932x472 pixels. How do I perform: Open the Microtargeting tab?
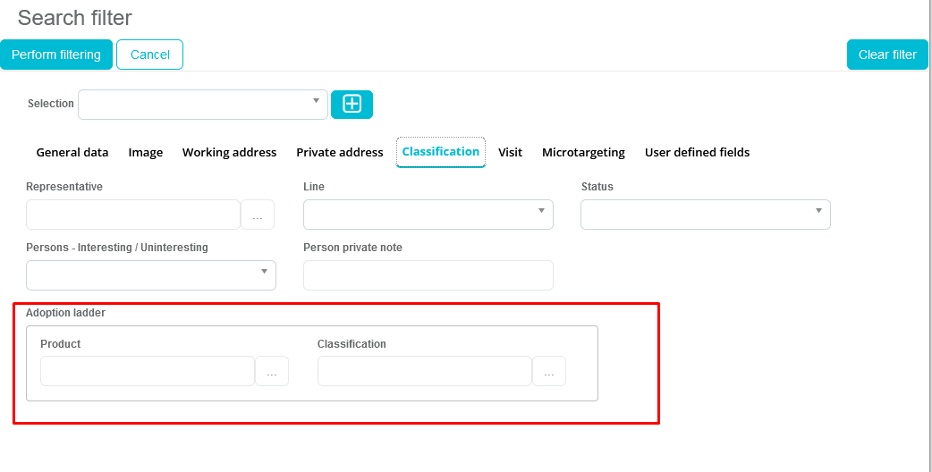click(x=583, y=153)
